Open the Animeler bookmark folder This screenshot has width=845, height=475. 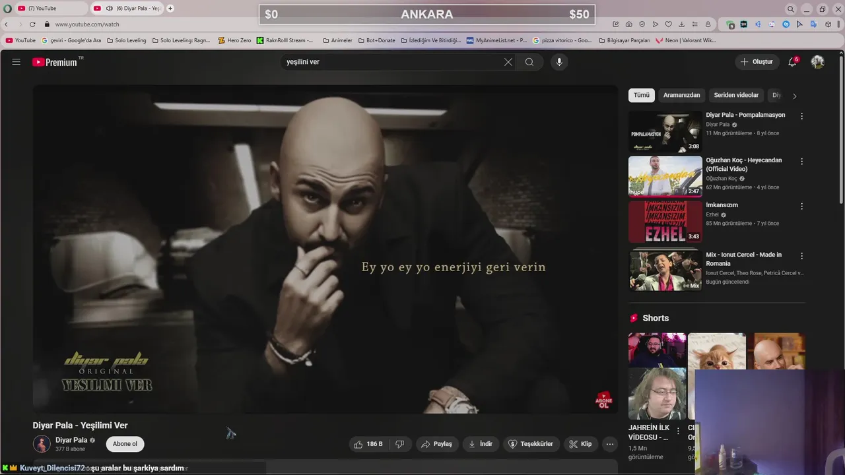pyautogui.click(x=337, y=40)
